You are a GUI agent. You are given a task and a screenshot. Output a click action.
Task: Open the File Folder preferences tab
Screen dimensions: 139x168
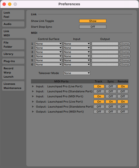click(x=13, y=45)
